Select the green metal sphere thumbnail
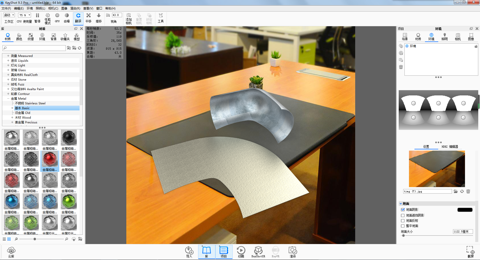Viewport: 480px width, 260px height. 69,201
